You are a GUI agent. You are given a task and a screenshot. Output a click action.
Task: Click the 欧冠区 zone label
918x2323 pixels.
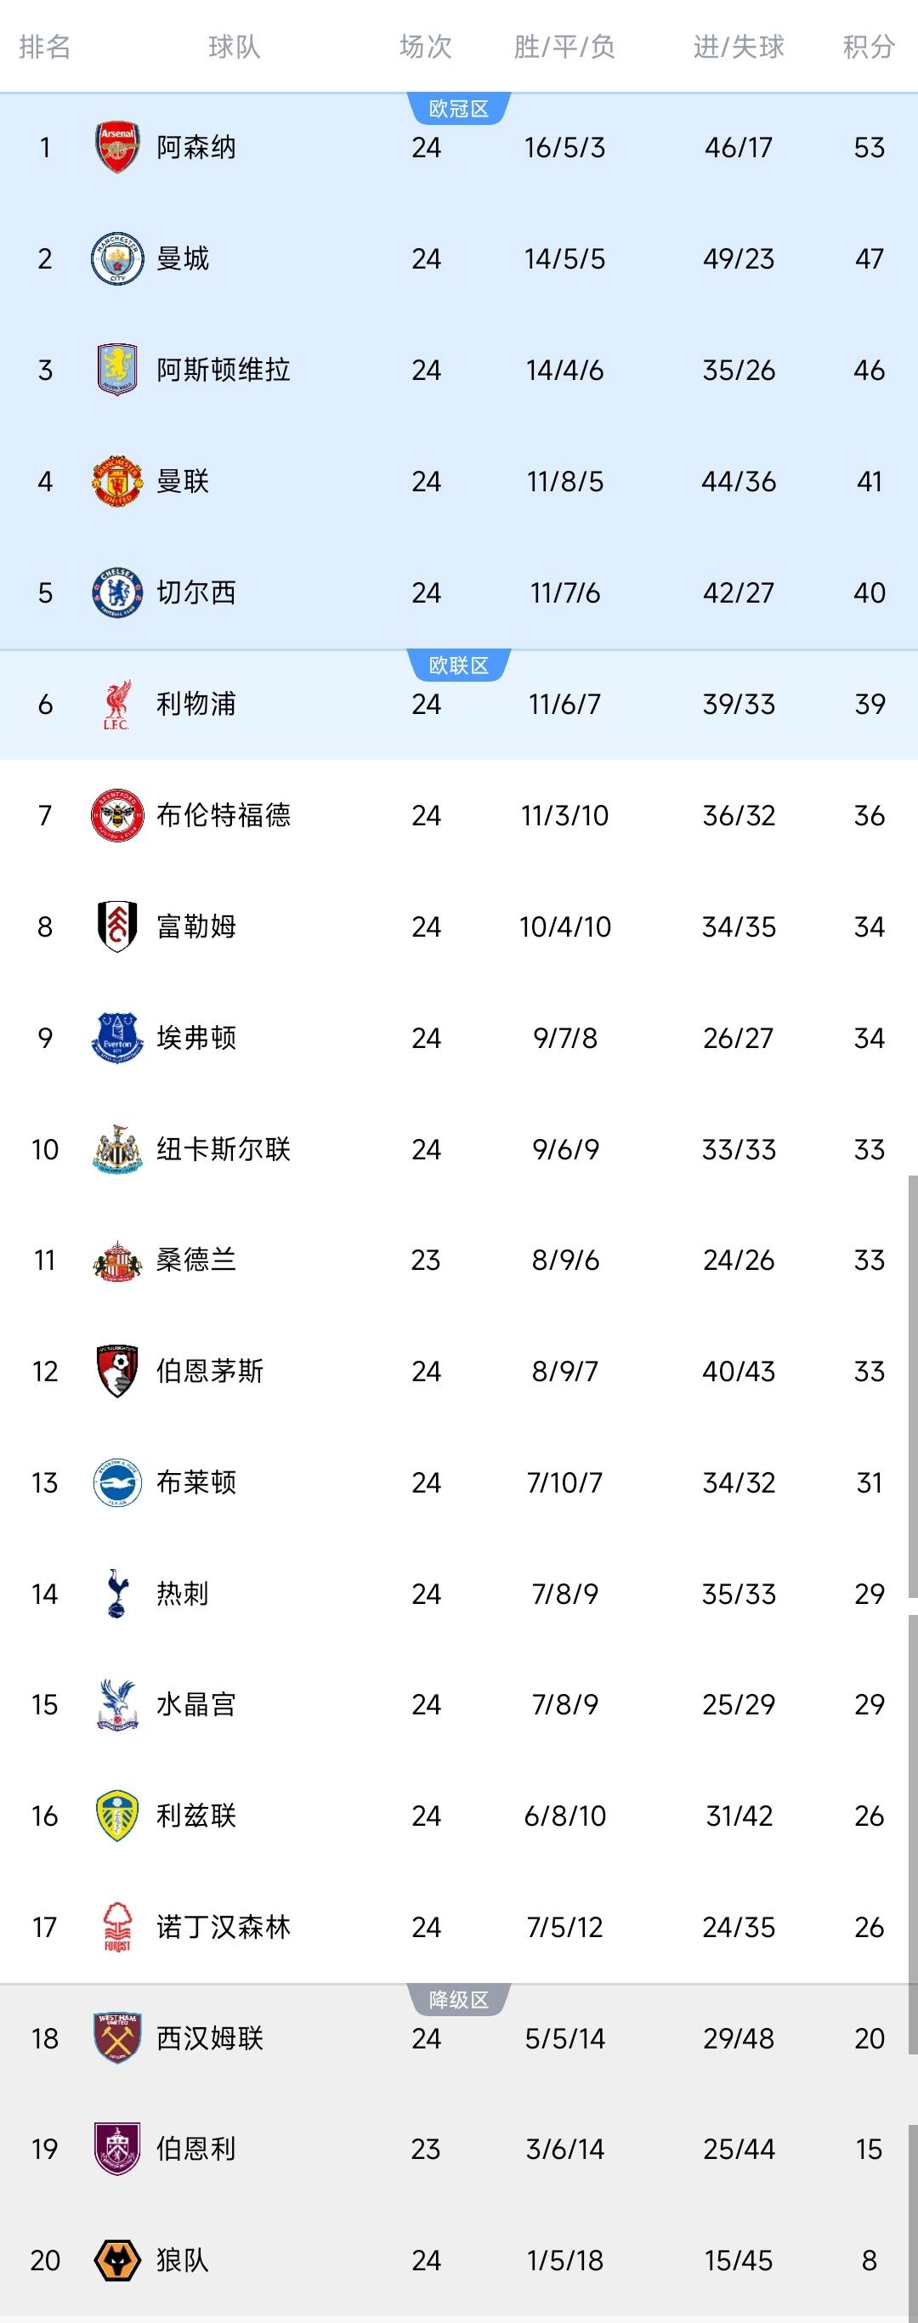tap(459, 105)
